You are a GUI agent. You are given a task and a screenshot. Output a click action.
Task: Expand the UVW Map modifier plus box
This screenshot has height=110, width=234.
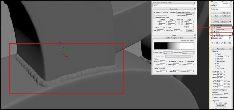(x=214, y=25)
